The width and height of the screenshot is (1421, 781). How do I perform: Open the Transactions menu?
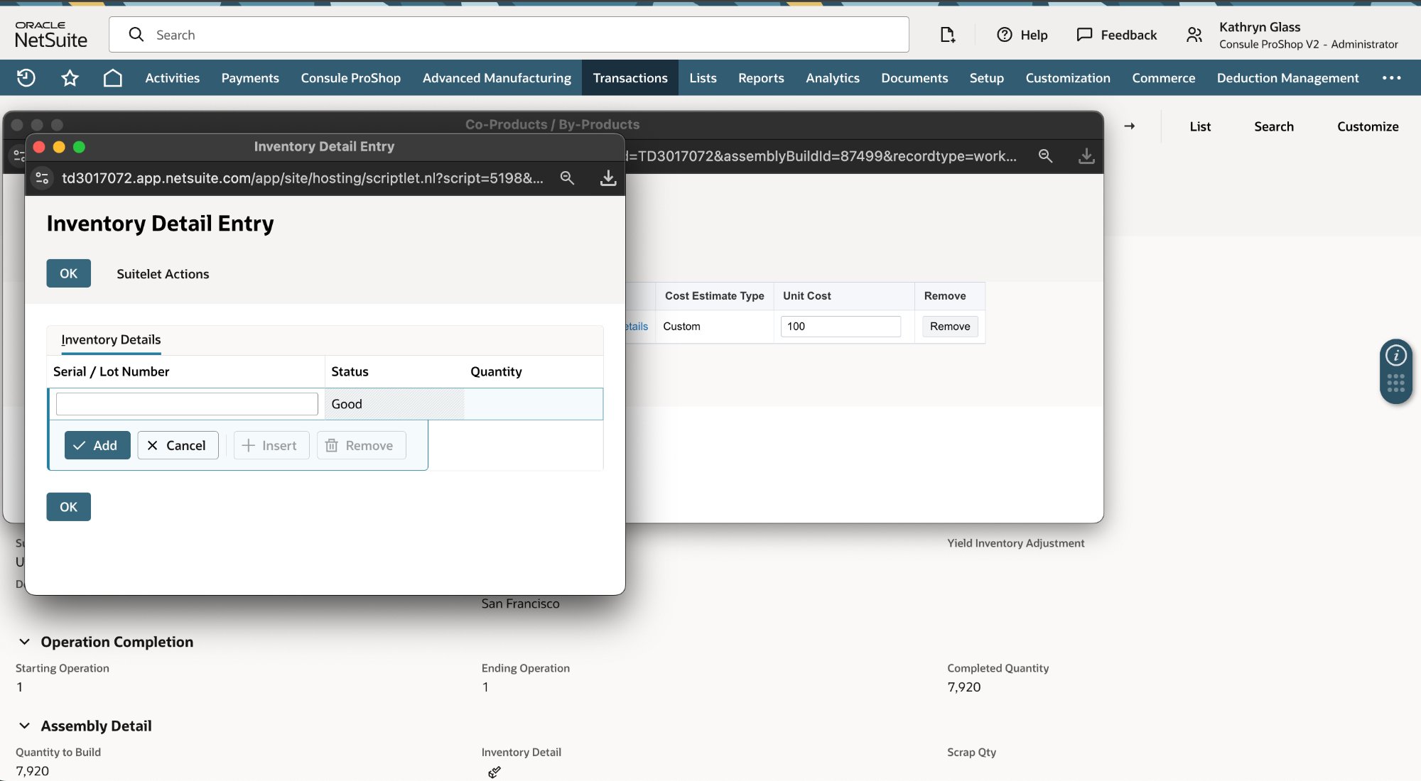coord(630,77)
